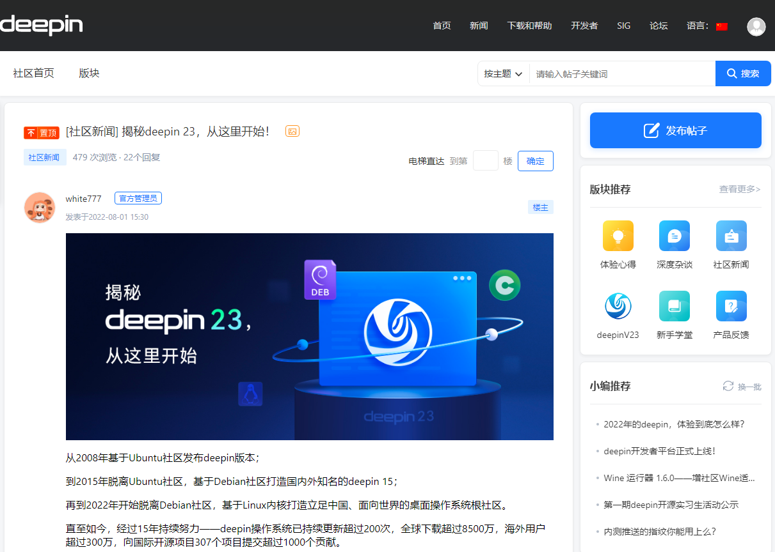Click the 版块推荐 heading
775x552 pixels.
[x=610, y=189]
